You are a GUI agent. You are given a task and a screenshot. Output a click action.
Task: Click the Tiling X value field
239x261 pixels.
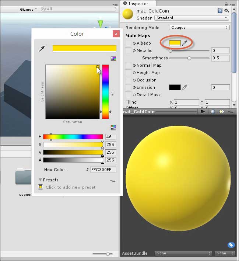pyautogui.click(x=186, y=102)
